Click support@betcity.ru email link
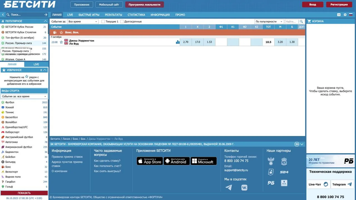Viewport: 356px width, 200px height. [x=236, y=170]
